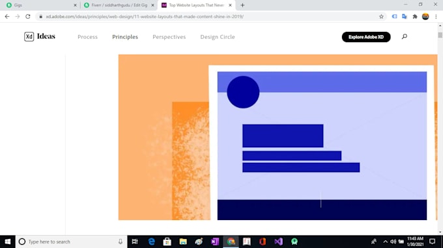Viewport: 443px width, 248px height.
Task: Go back using the browser back arrow
Action: 7,17
